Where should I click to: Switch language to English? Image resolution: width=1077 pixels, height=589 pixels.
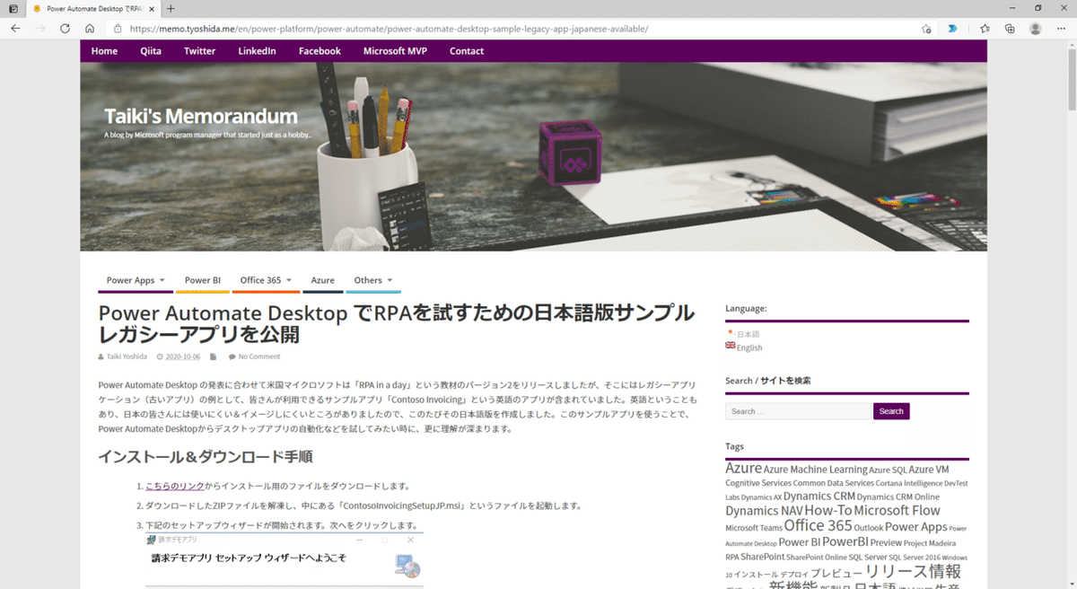[x=749, y=347]
